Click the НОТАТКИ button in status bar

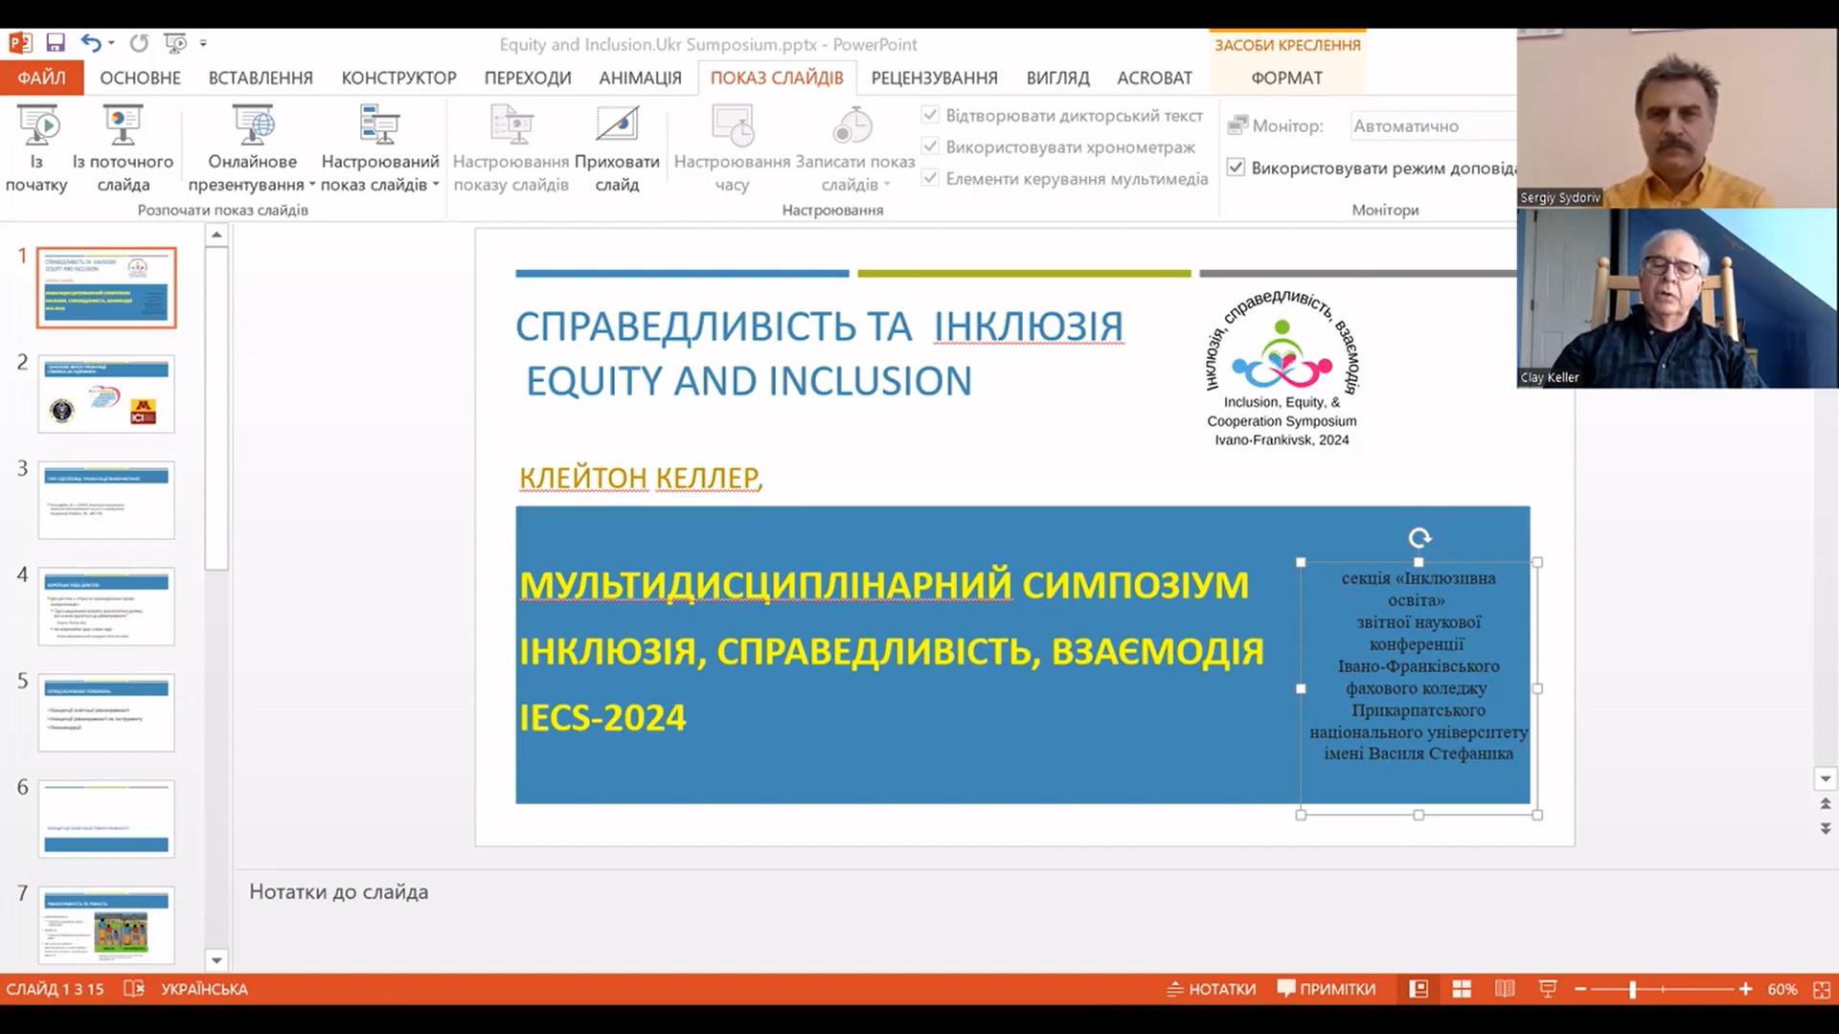pyautogui.click(x=1211, y=989)
